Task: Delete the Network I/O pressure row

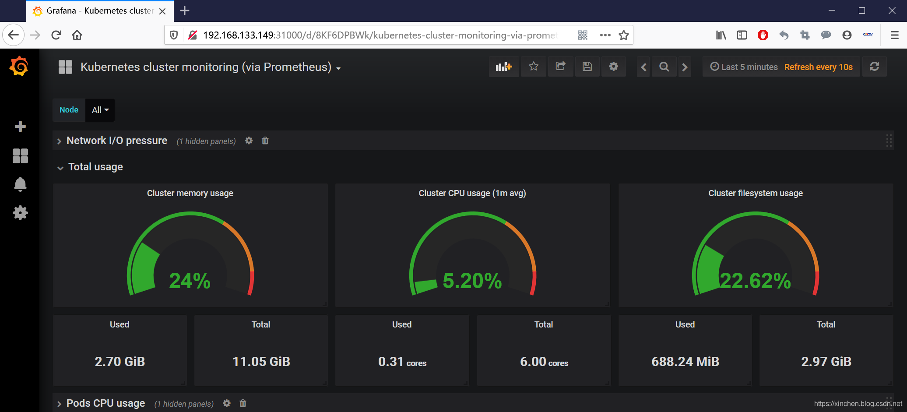Action: point(265,141)
